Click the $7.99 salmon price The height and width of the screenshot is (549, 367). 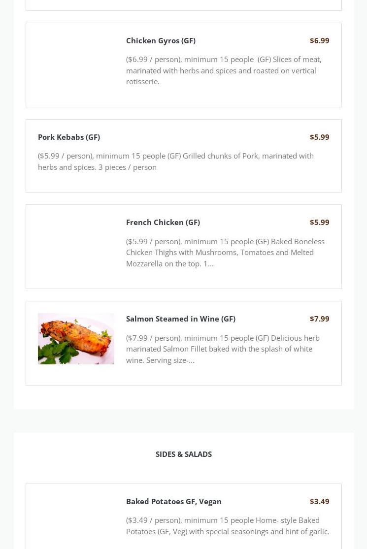(x=319, y=319)
